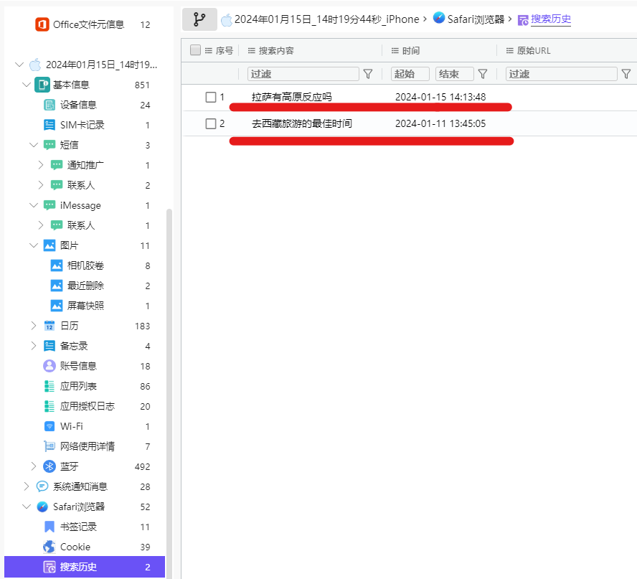637x579 pixels.
Task: Select the 备忘录 notes icon
Action: [49, 346]
